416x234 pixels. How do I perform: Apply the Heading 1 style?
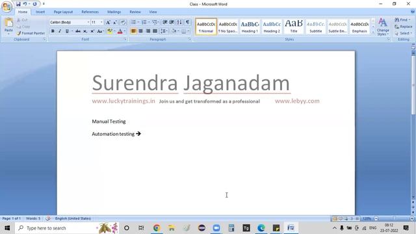point(250,27)
